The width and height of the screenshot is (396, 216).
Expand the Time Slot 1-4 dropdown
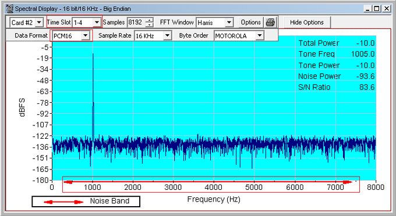[97, 23]
